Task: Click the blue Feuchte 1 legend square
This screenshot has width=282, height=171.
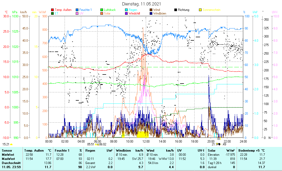Action: point(77,10)
